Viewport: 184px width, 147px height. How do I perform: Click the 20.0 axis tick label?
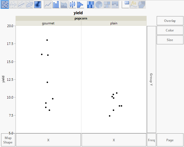click(x=10, y=26)
